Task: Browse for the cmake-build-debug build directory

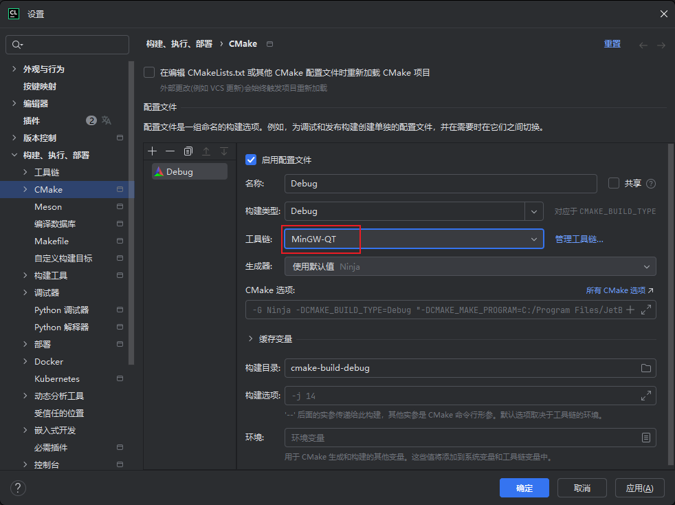Action: [645, 368]
